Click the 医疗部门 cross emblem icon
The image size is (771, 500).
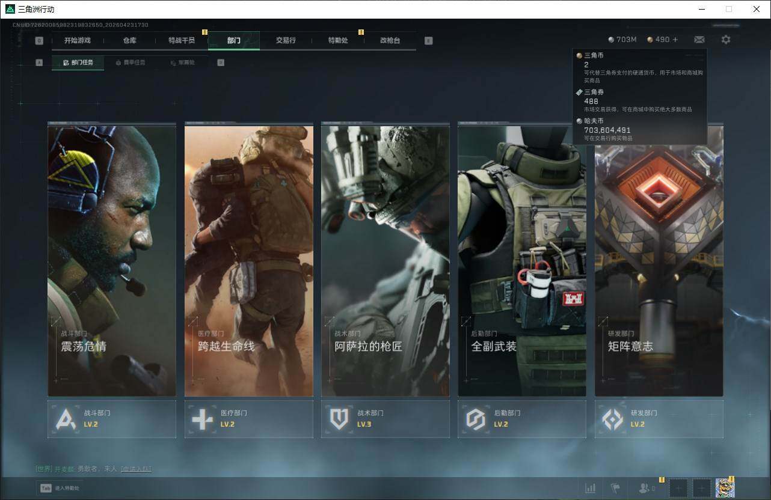click(x=202, y=419)
